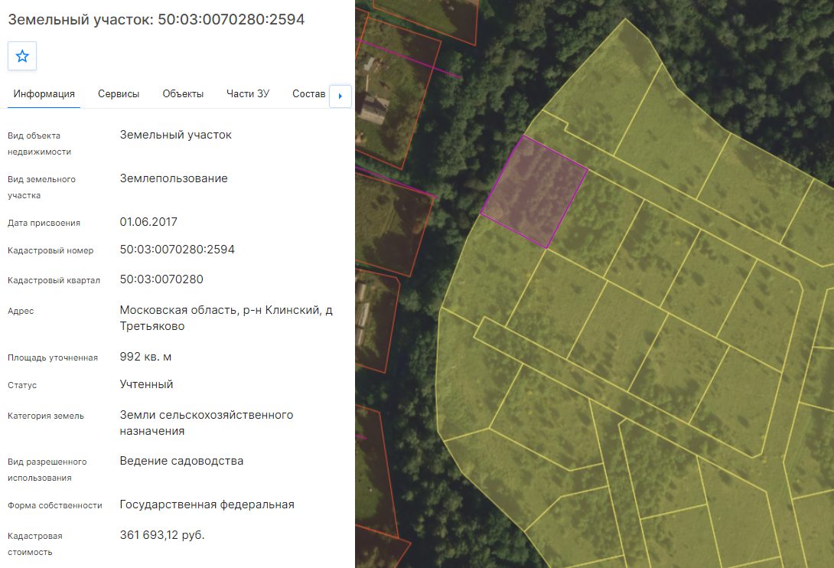The height and width of the screenshot is (568, 834).
Task: Open the Информация tab
Action: 44,93
